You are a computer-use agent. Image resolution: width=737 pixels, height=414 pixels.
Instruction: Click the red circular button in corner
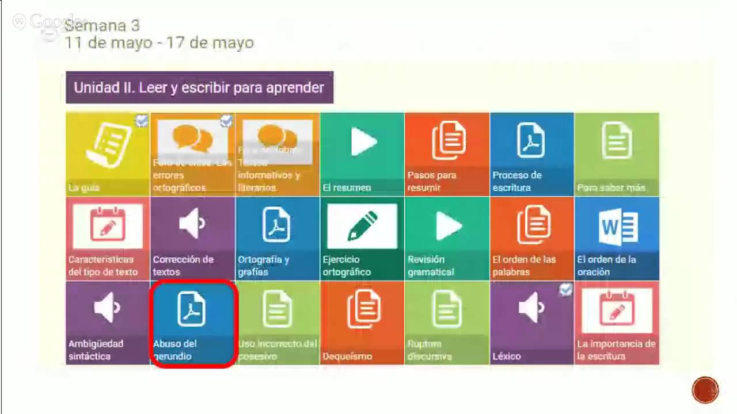click(705, 390)
